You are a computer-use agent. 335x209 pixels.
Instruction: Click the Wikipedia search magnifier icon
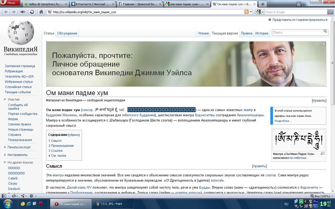(x=325, y=31)
